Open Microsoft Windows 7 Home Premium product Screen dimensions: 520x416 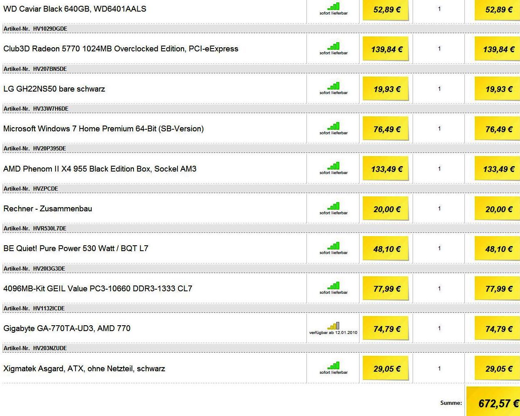coord(103,129)
